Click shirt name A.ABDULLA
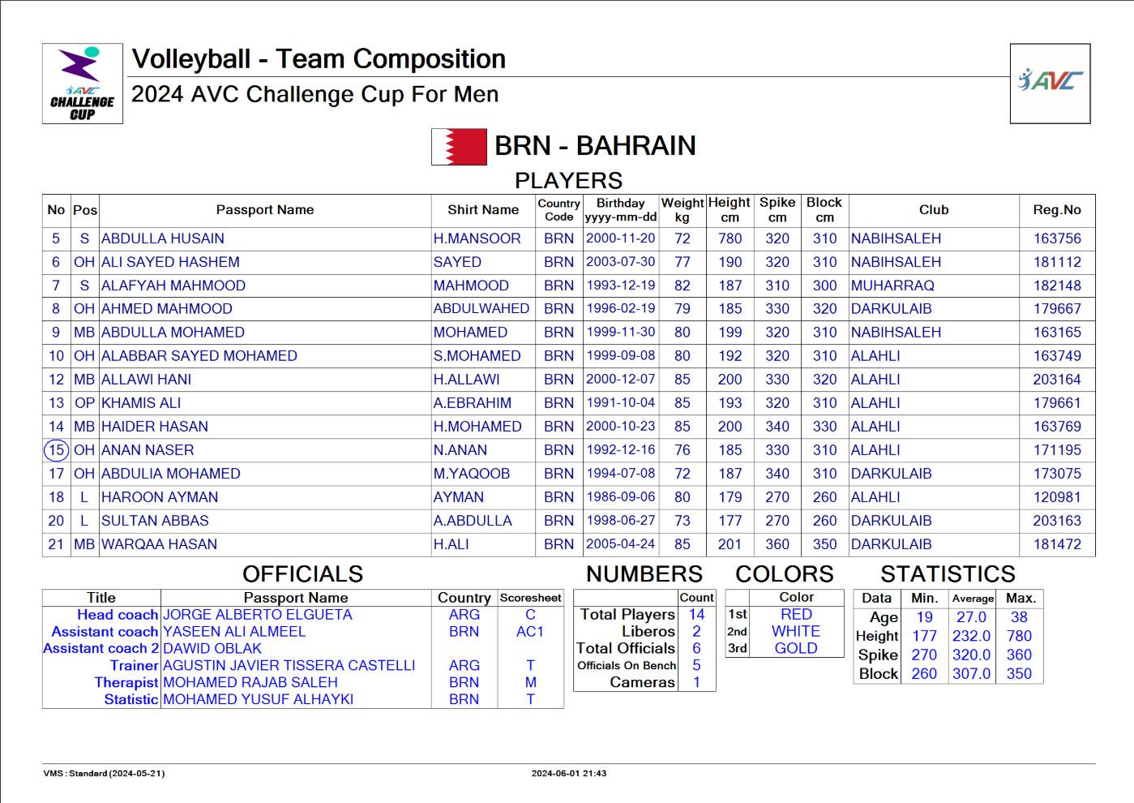Image resolution: width=1134 pixels, height=803 pixels. click(x=473, y=521)
